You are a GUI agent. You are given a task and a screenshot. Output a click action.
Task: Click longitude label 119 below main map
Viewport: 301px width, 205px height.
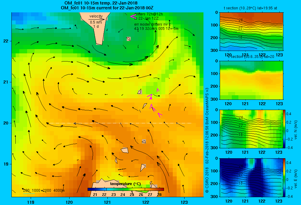click(31, 202)
